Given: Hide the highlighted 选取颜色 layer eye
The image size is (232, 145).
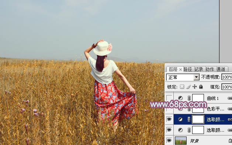Looking at the screenshot, I should (169, 119).
